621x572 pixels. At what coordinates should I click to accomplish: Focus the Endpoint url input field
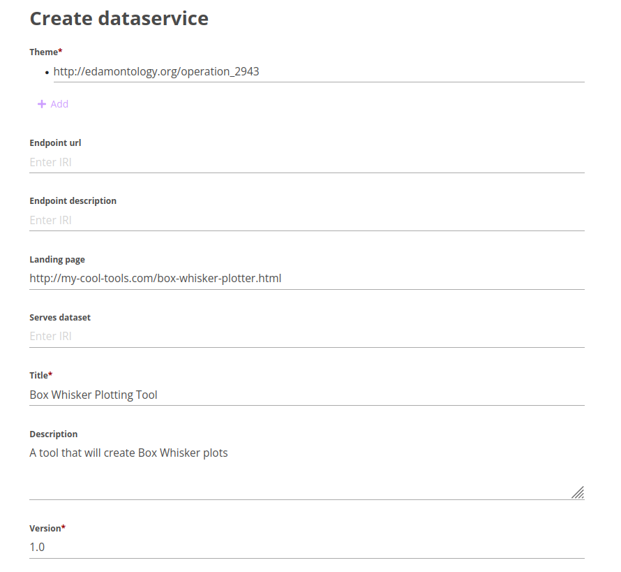(x=307, y=163)
